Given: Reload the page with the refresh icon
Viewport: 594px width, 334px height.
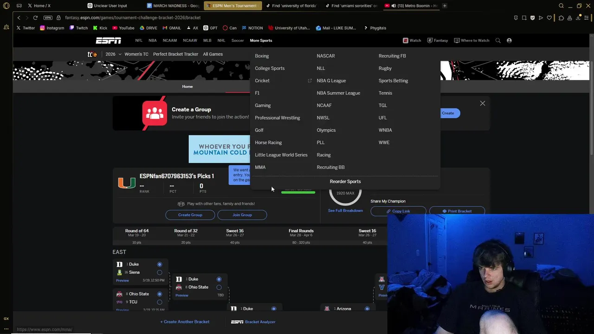Looking at the screenshot, I should (35, 18).
